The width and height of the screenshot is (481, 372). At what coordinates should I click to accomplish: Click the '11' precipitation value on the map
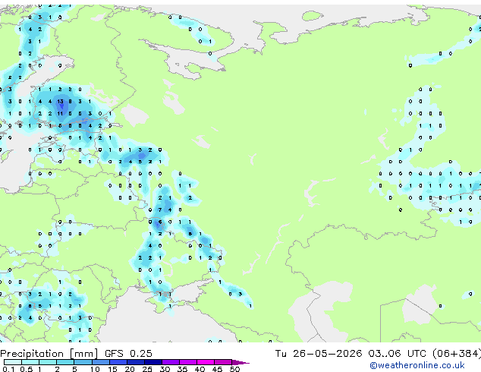[60, 114]
